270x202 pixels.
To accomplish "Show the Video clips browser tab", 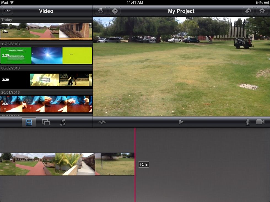I will [29, 122].
